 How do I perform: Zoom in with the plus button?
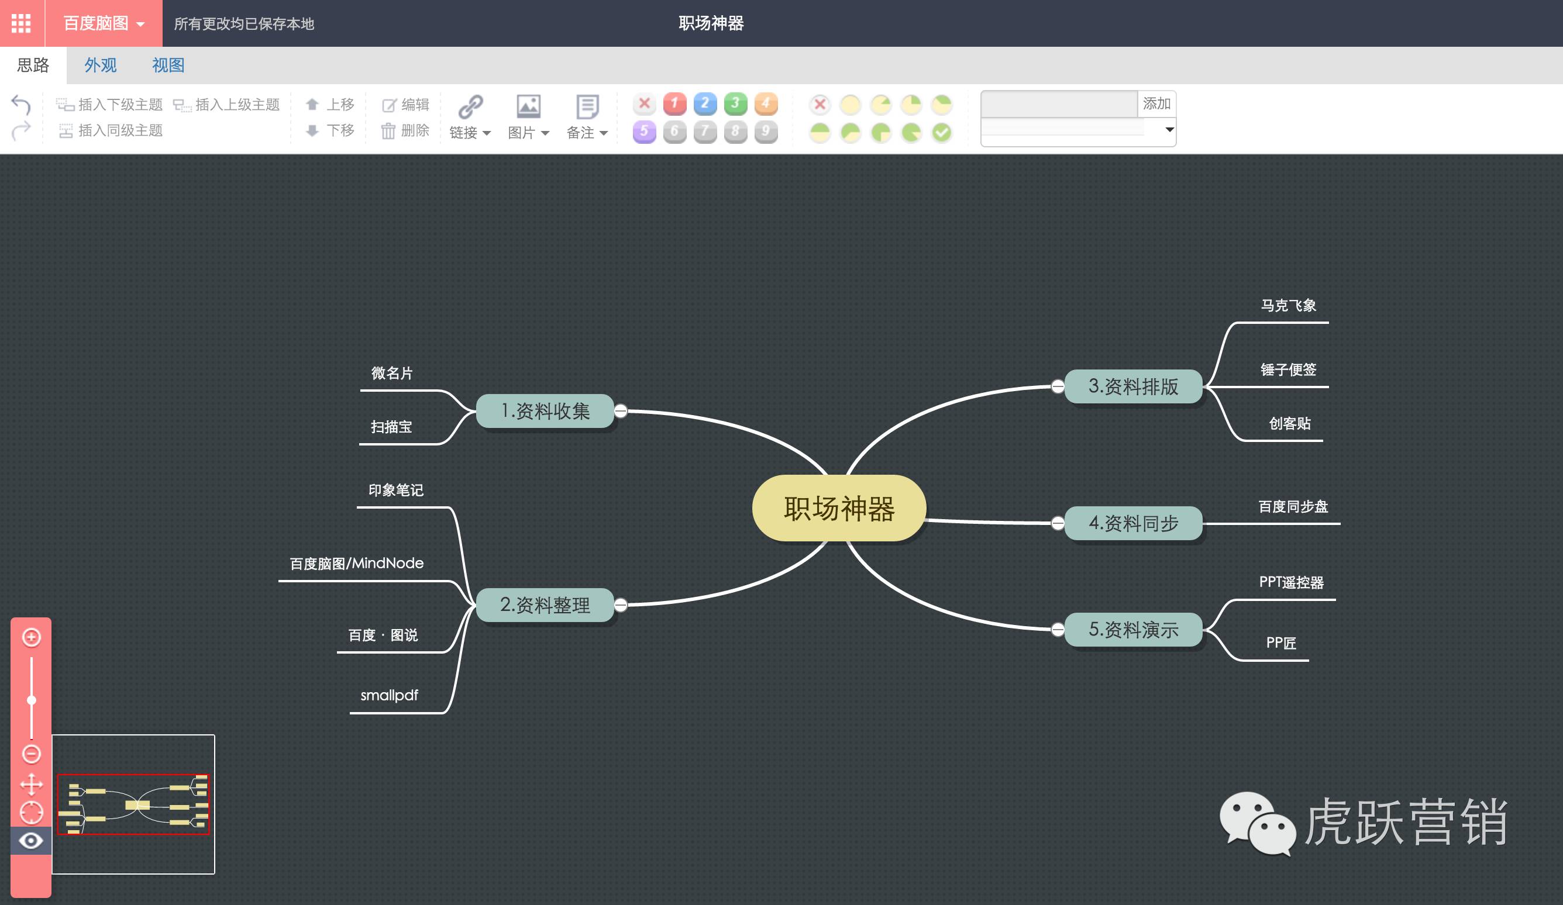[31, 637]
